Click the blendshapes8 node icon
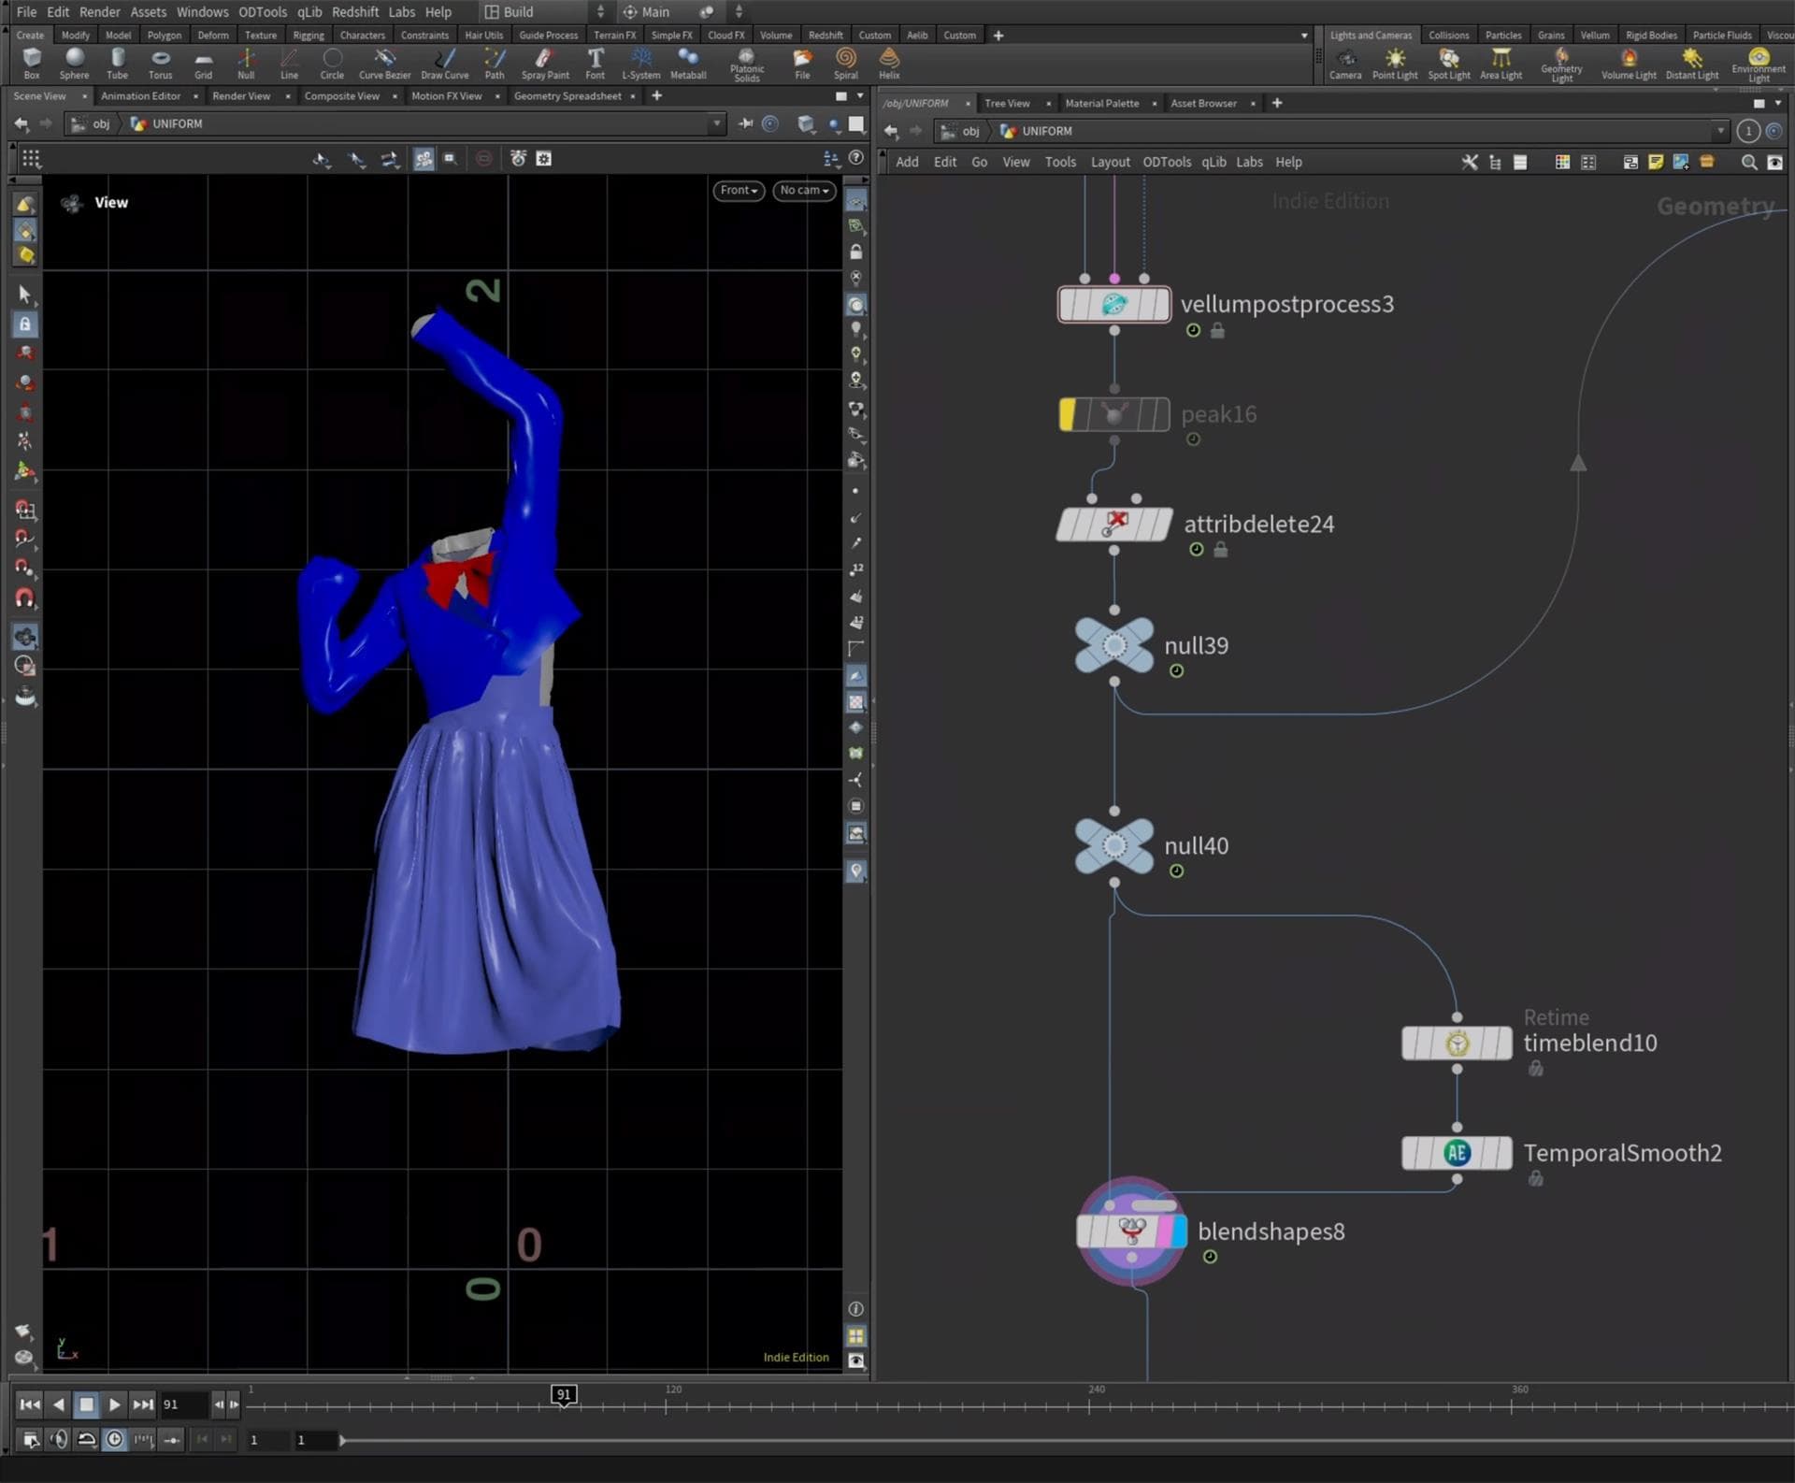 point(1131,1231)
